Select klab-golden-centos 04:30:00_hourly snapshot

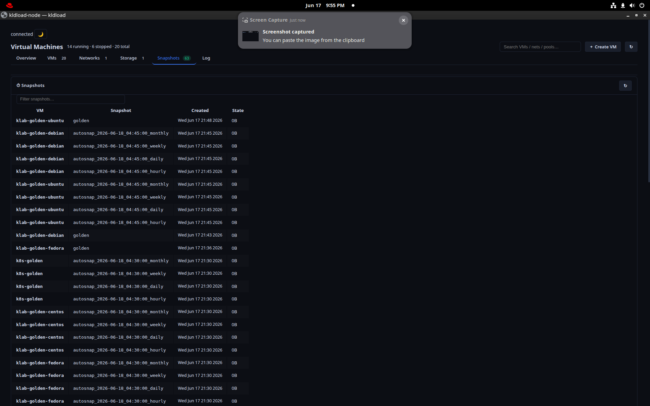pos(130,350)
